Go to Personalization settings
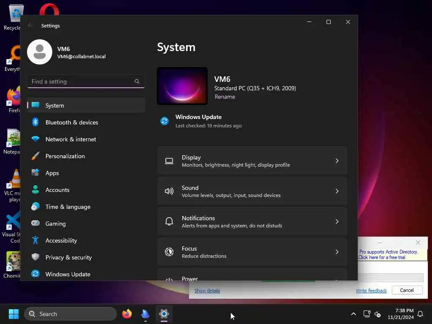This screenshot has width=432, height=324. tap(86, 156)
